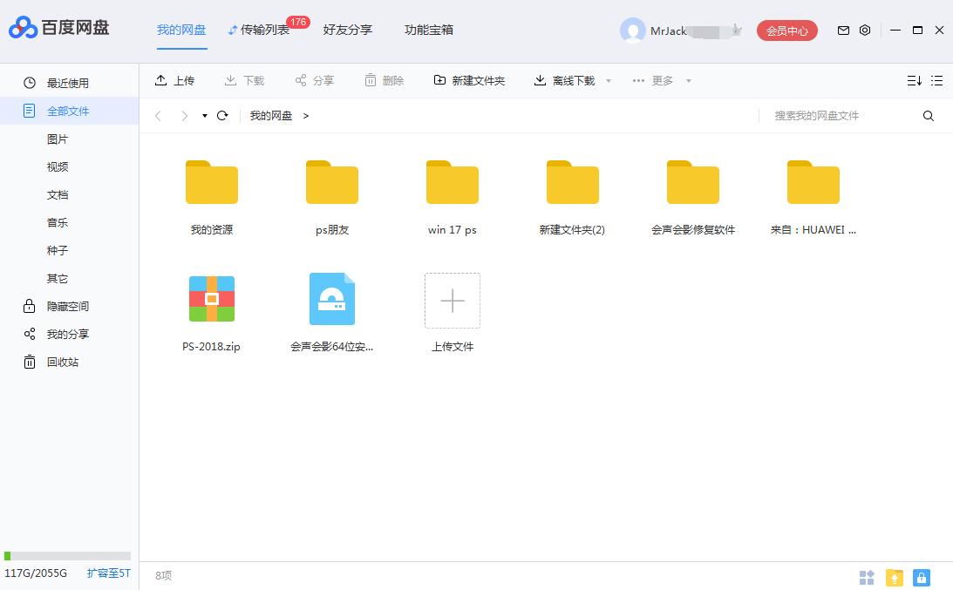Open the Friend Shares tab

347,29
